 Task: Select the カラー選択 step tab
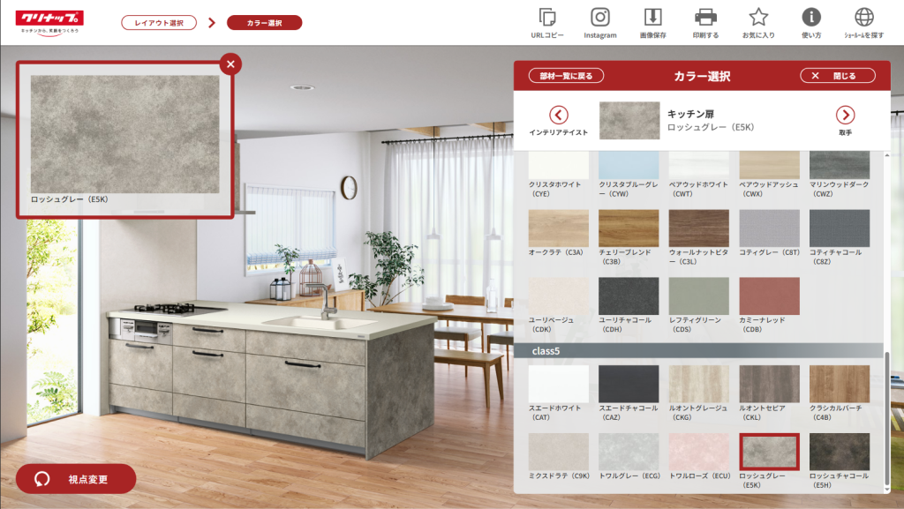point(264,23)
